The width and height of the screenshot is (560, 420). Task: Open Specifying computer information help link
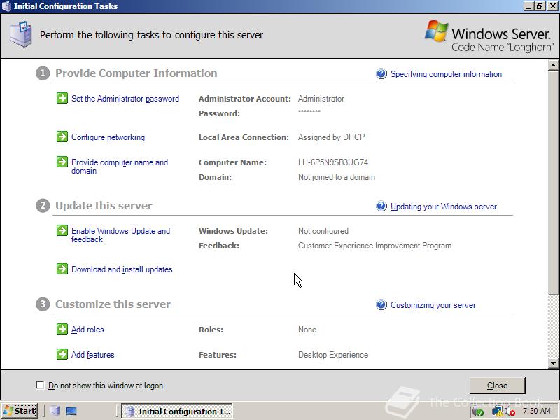tap(446, 74)
